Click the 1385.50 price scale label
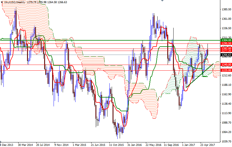Viewport: 232px width, 147px height. tap(226, 9)
